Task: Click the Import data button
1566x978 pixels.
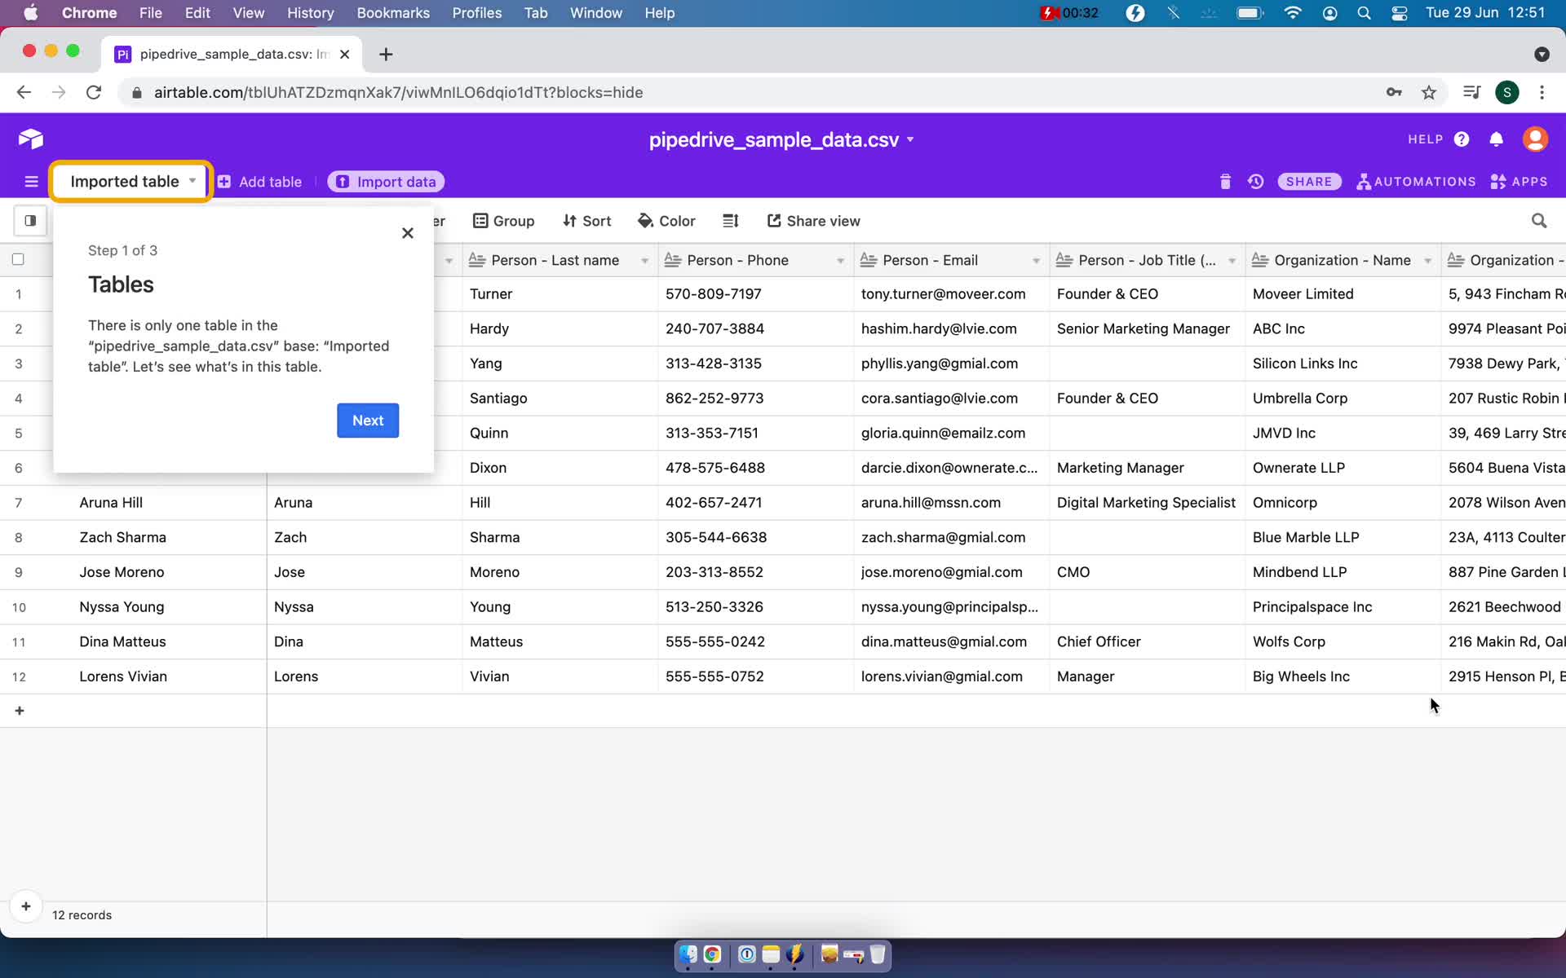Action: [x=386, y=182]
